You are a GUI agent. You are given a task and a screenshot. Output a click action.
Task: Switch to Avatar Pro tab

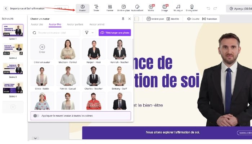tap(55, 24)
